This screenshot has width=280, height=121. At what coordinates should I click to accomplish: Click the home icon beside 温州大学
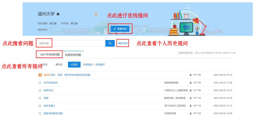[58, 14]
